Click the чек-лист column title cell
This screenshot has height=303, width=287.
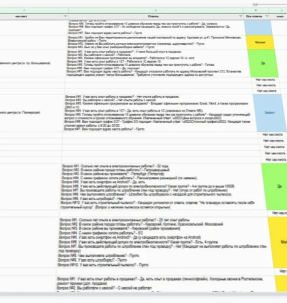pyautogui.click(x=21, y=16)
